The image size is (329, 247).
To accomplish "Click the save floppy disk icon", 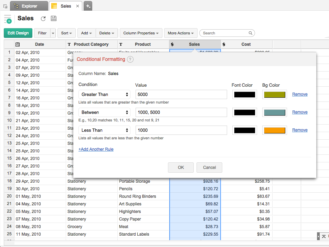I will (54, 19).
